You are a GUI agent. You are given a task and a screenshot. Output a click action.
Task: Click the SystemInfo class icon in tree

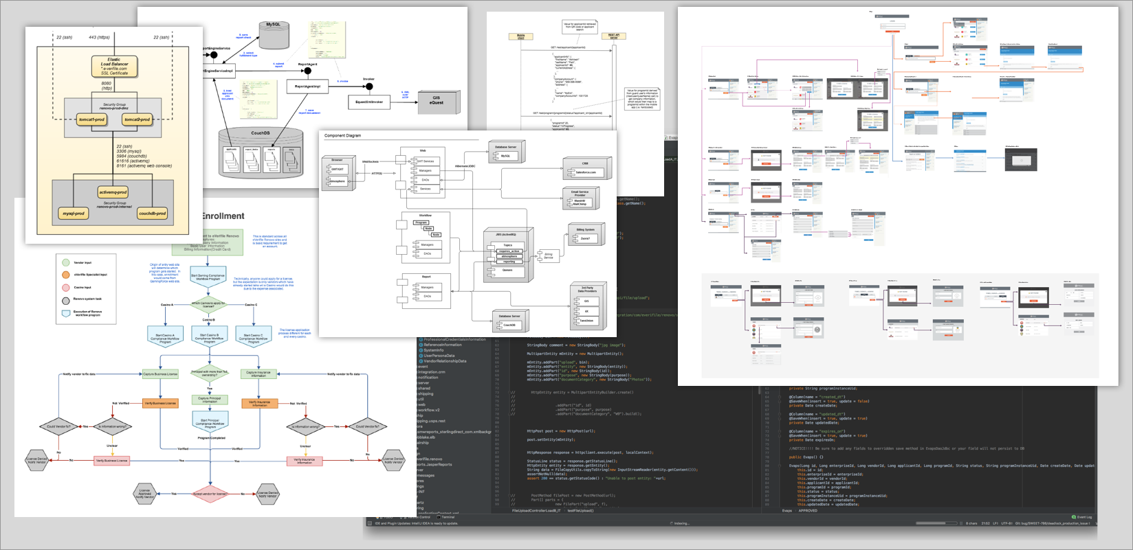(421, 350)
